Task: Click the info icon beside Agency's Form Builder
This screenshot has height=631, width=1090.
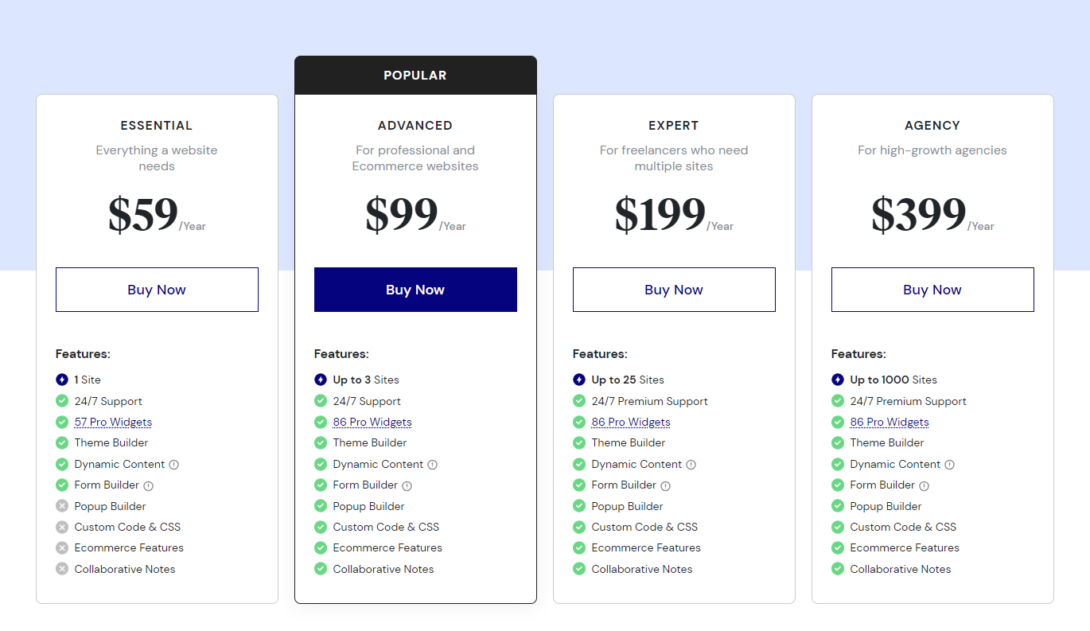Action: tap(924, 485)
